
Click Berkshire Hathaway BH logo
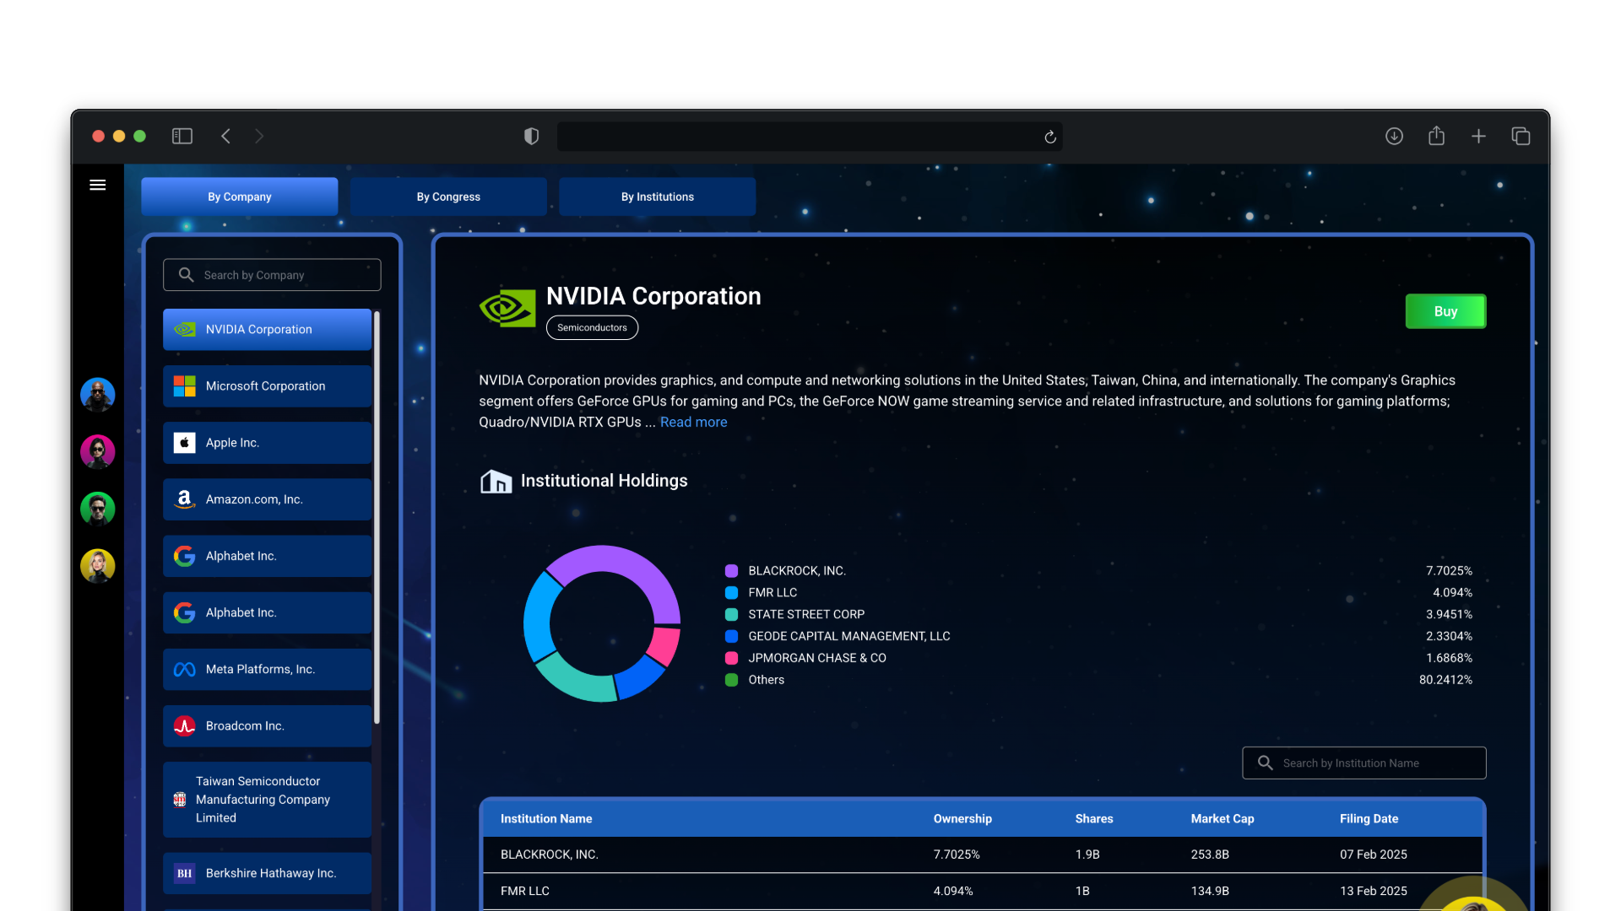185,873
